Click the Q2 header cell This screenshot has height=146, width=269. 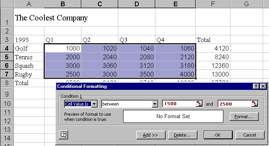tap(99, 40)
